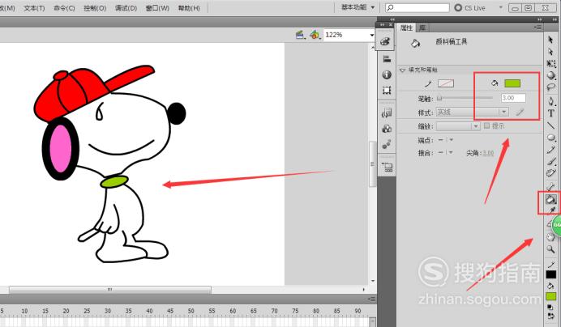Click the 尖角 miter value 3.00
The width and height of the screenshot is (561, 327).
(x=488, y=153)
